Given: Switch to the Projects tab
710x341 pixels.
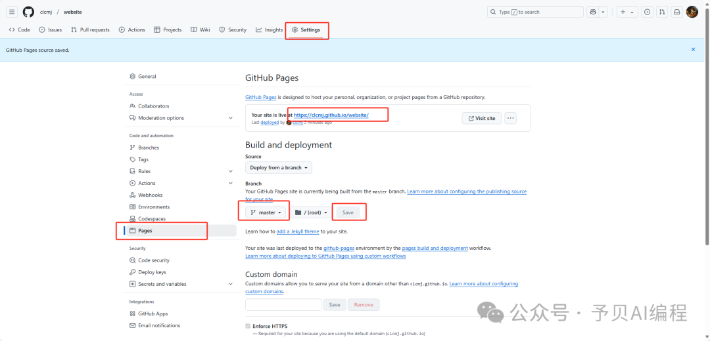Looking at the screenshot, I should 168,30.
